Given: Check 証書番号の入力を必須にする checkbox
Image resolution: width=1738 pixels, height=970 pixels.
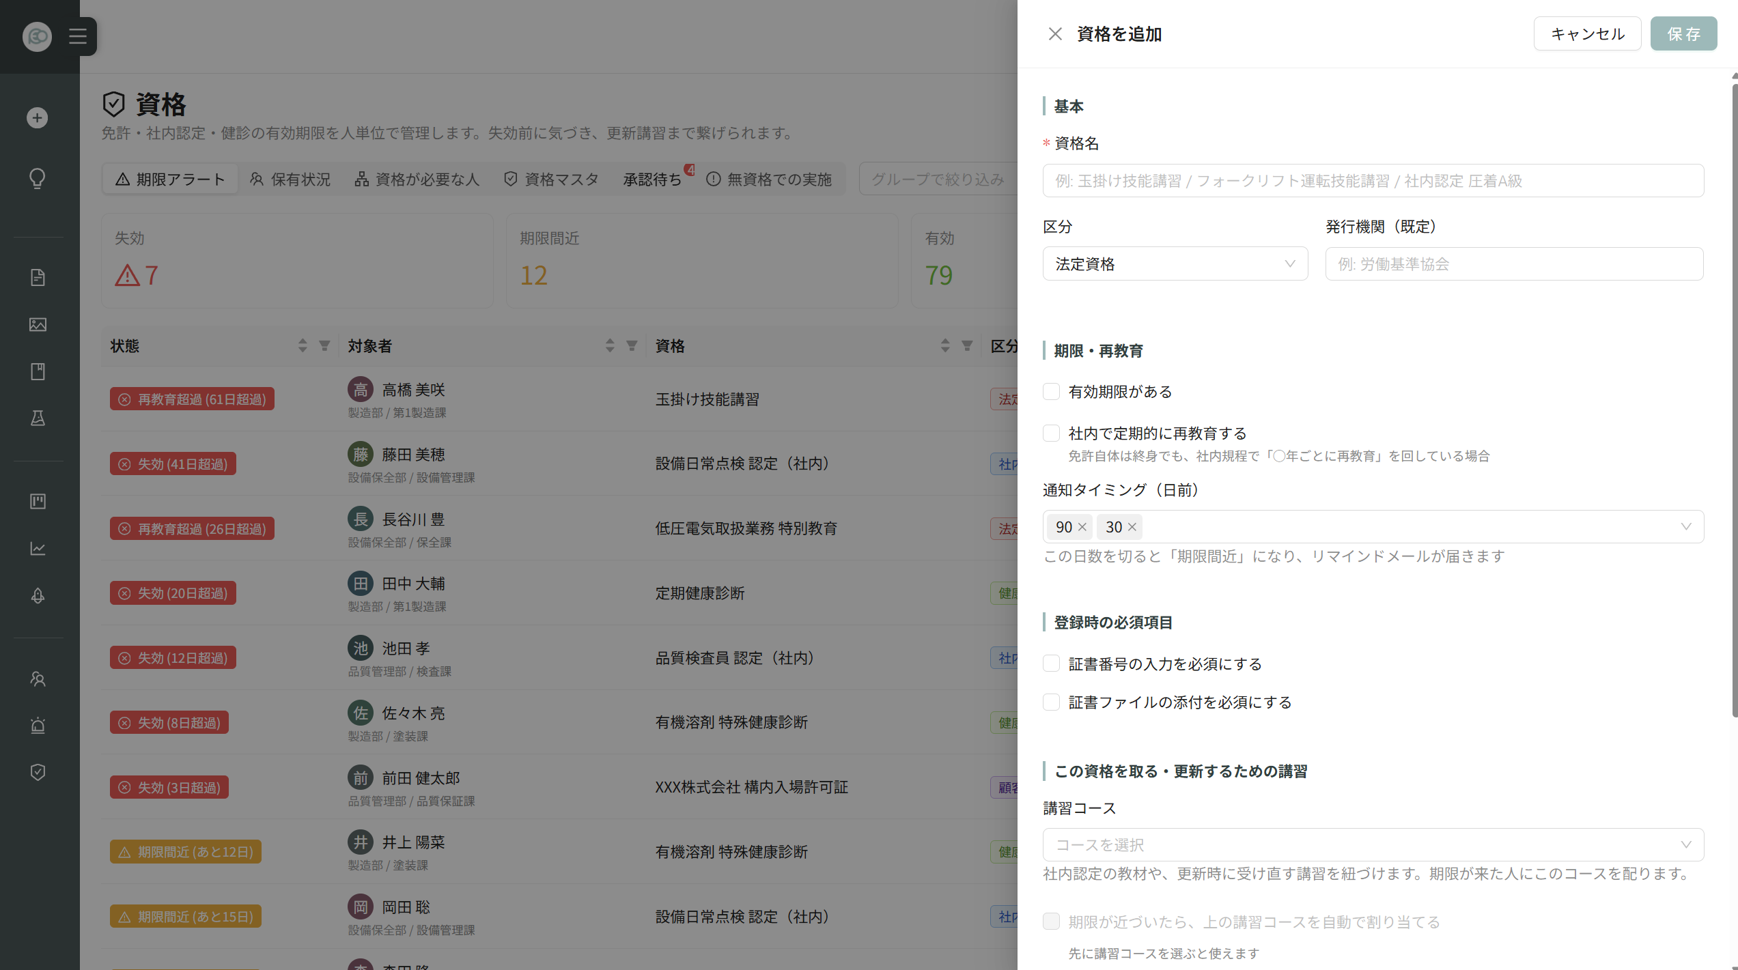Looking at the screenshot, I should [x=1051, y=664].
